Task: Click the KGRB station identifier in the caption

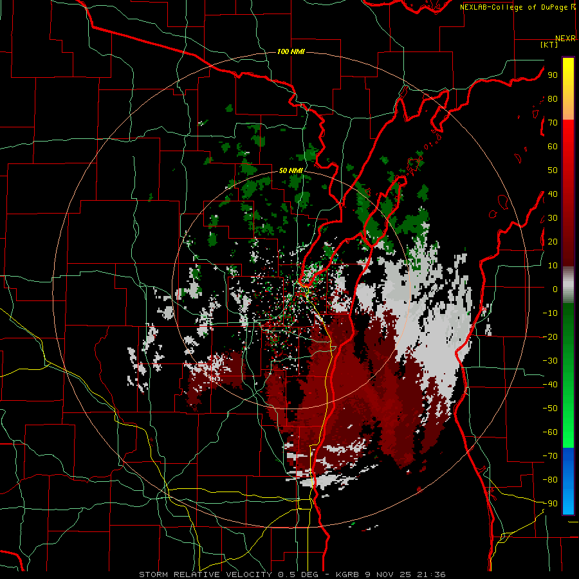Action: click(347, 574)
